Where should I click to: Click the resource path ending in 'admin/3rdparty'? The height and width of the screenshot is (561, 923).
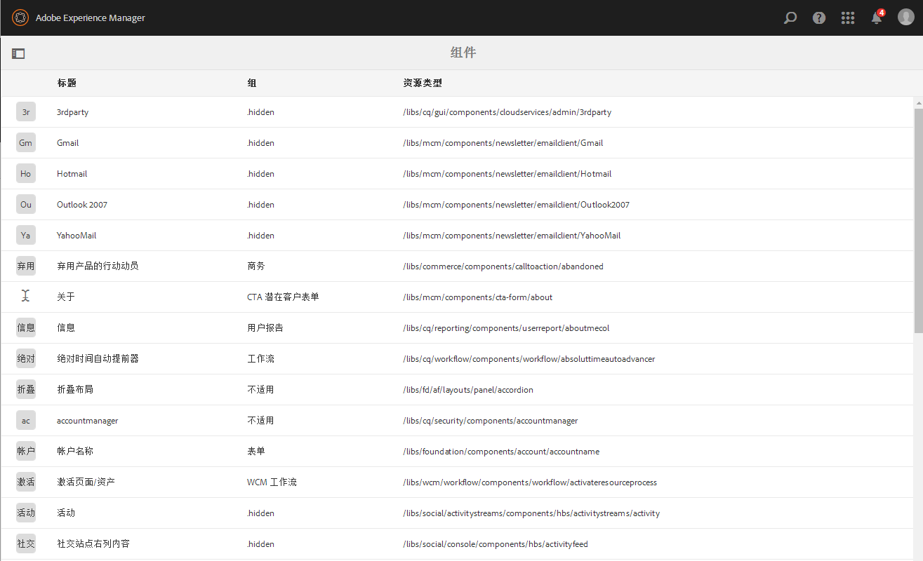[x=507, y=112]
